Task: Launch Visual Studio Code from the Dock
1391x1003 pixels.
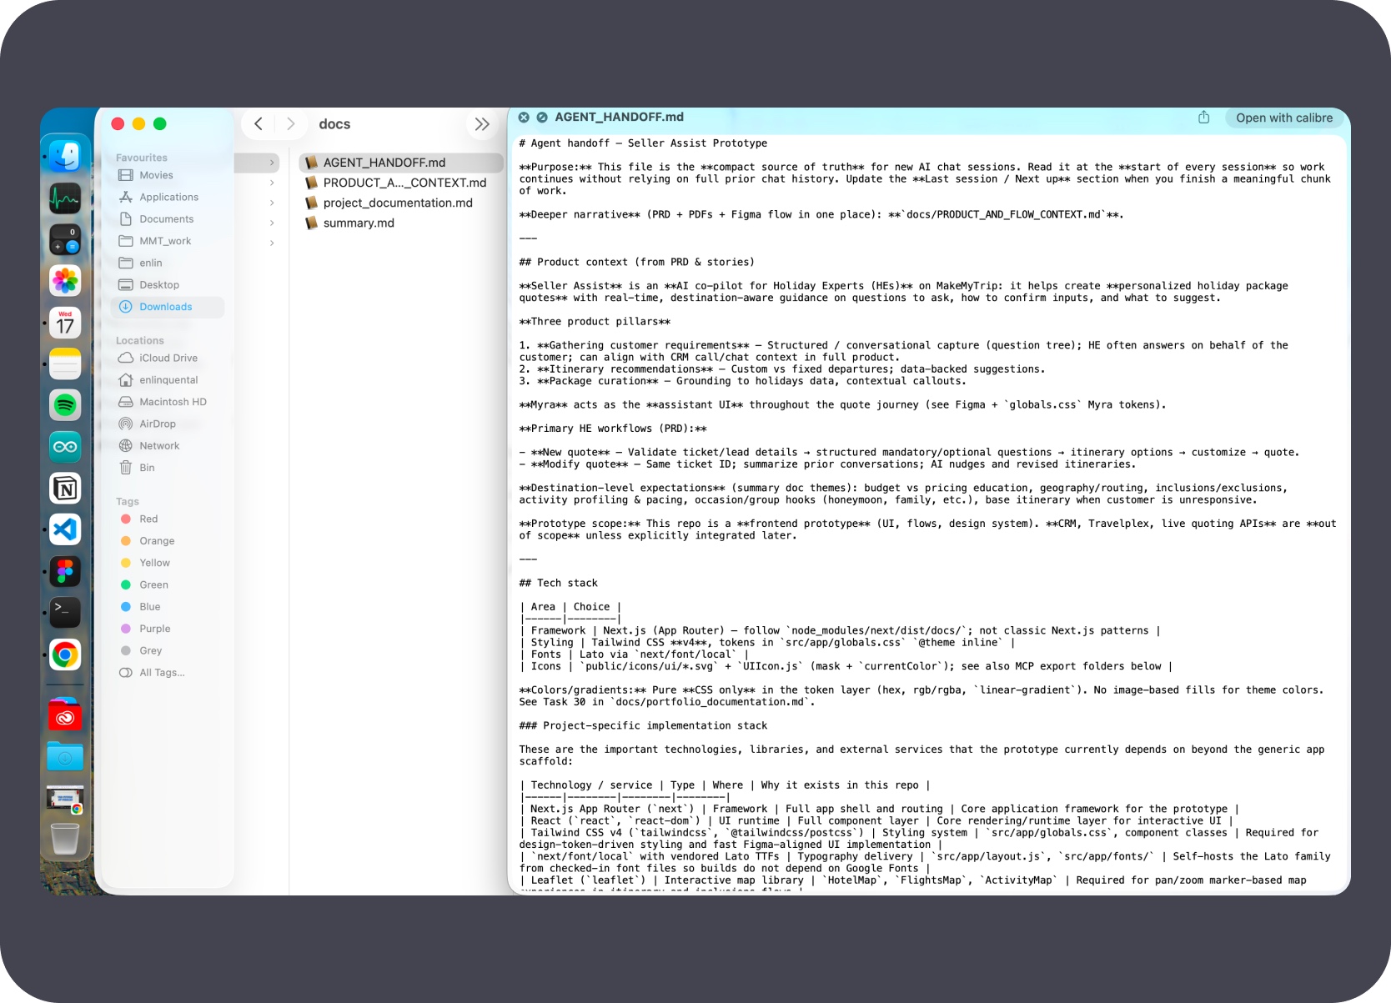Action: click(65, 529)
